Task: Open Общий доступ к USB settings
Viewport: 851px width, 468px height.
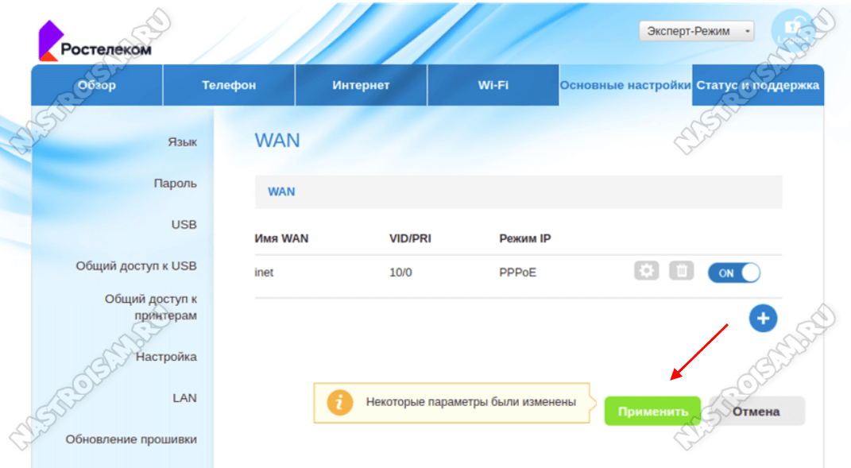Action: [136, 266]
